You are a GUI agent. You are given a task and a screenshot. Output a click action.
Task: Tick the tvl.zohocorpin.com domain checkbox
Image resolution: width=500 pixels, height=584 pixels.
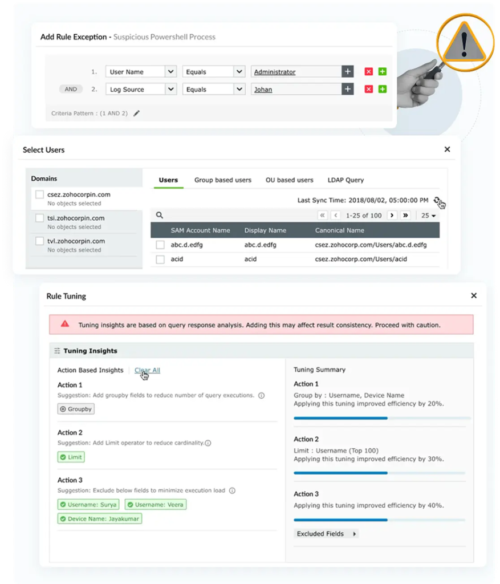pos(39,241)
